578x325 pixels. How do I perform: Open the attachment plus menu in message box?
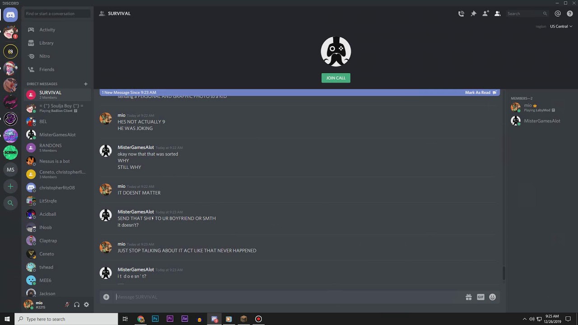pyautogui.click(x=106, y=297)
